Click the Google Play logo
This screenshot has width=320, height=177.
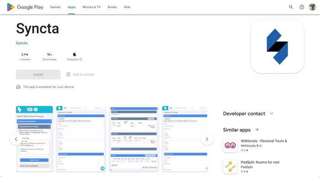pyautogui.click(x=25, y=7)
